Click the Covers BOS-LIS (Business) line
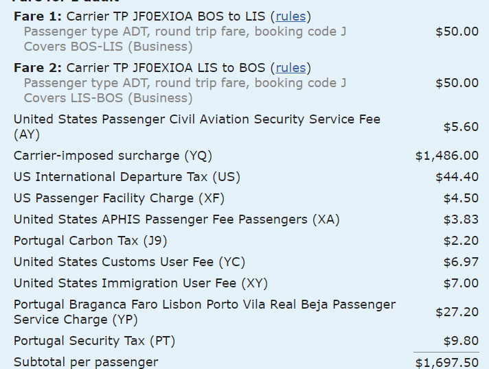The image size is (489, 369). [x=109, y=47]
